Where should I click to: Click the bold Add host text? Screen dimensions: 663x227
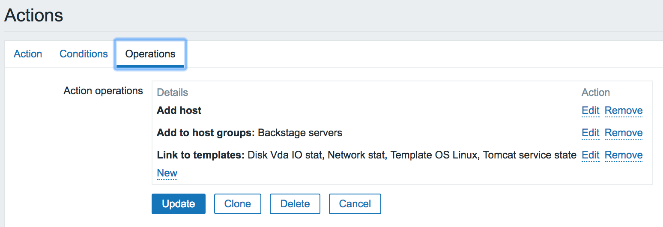point(179,111)
